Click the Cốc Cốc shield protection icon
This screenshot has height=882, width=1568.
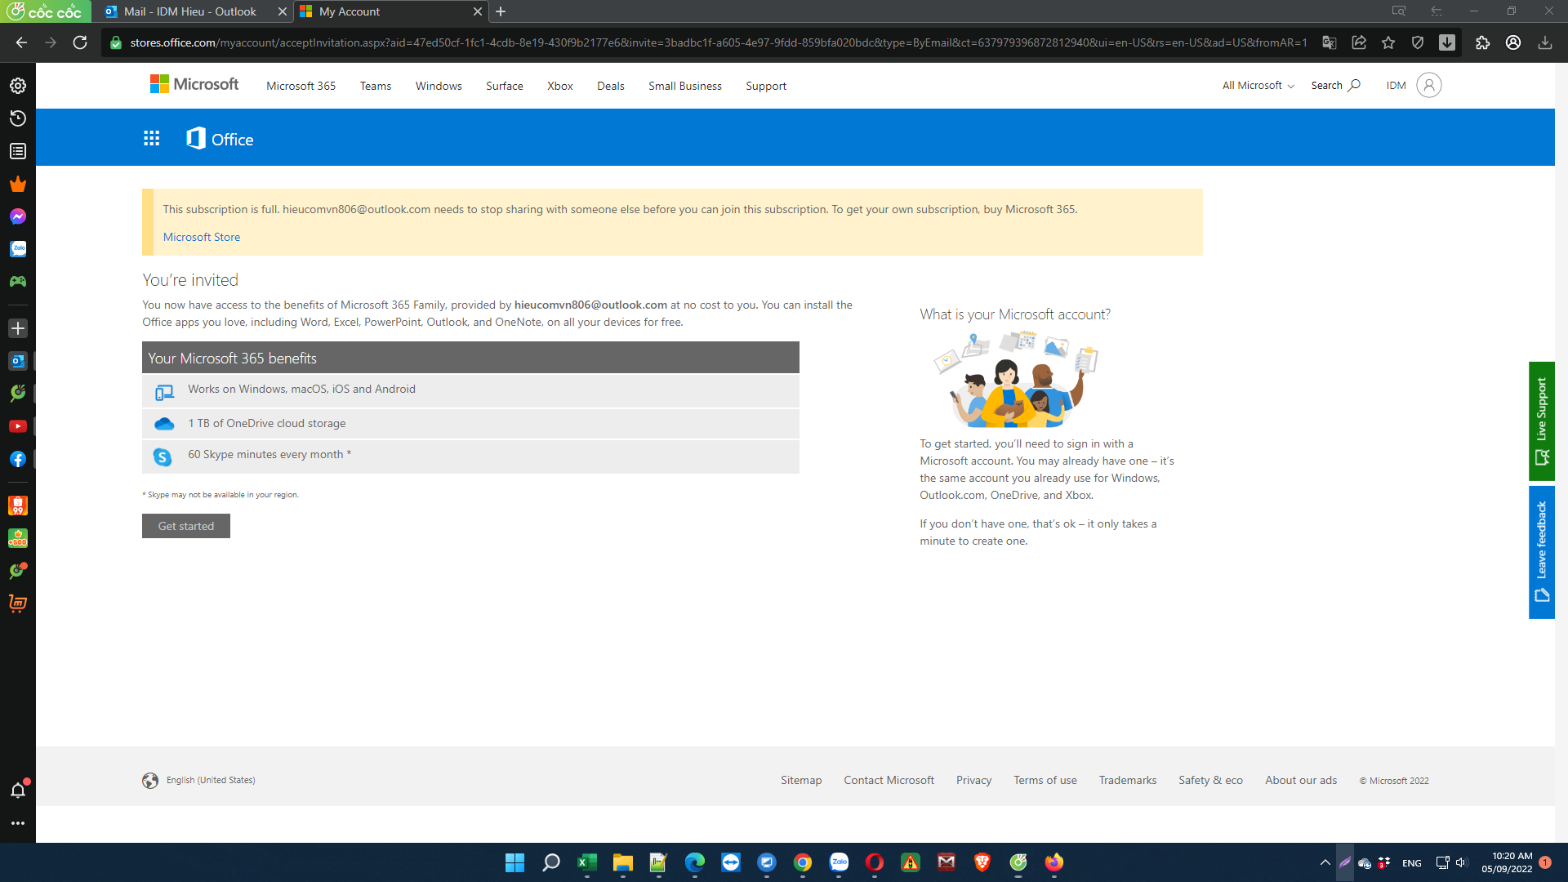pos(1418,42)
